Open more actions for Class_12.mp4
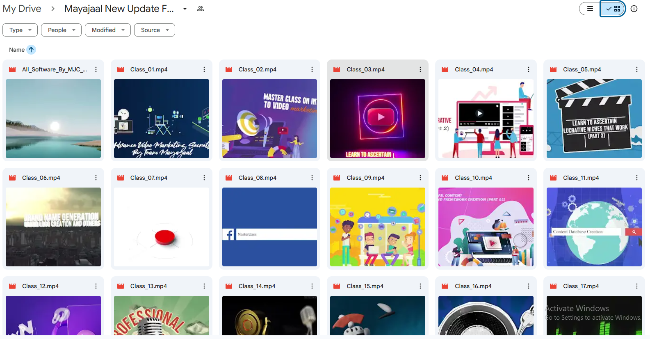650x339 pixels. [96, 286]
